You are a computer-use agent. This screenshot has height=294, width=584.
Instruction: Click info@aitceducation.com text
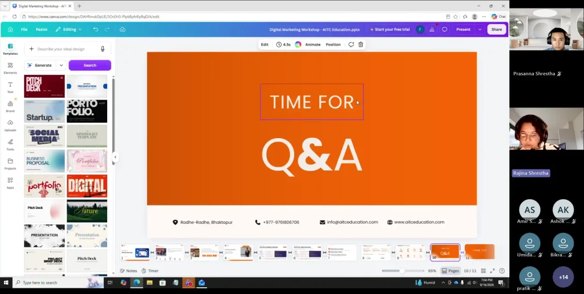tap(352, 222)
